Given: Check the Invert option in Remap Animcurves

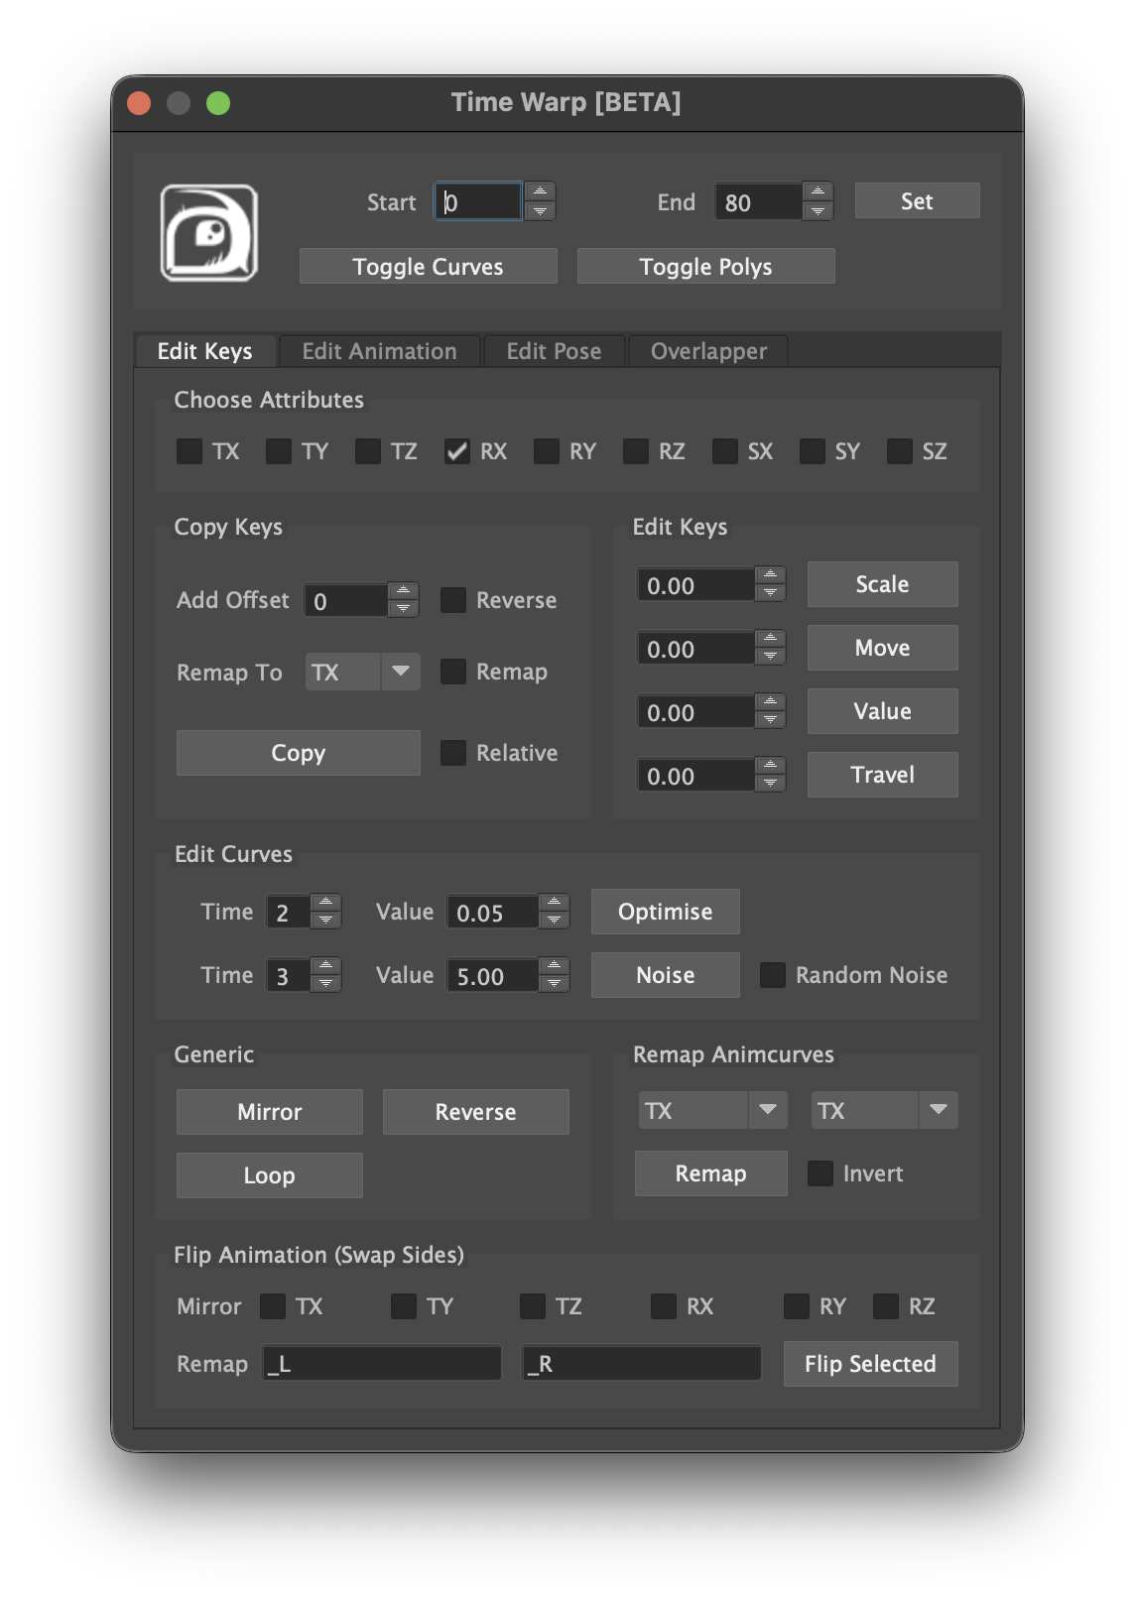Looking at the screenshot, I should tap(820, 1173).
